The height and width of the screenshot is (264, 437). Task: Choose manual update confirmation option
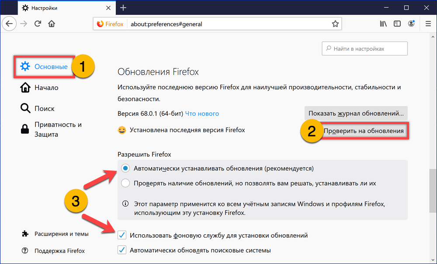point(125,183)
